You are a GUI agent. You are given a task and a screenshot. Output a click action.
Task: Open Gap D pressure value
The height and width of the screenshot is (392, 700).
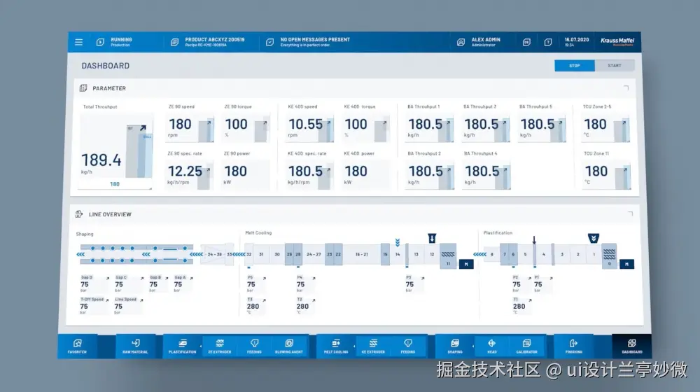pyautogui.click(x=85, y=284)
